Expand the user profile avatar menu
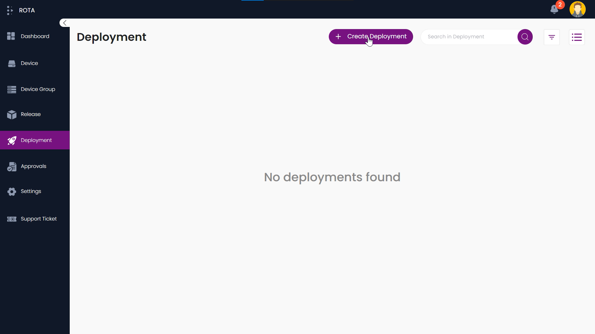Screen dimensions: 595x334 pos(578,9)
